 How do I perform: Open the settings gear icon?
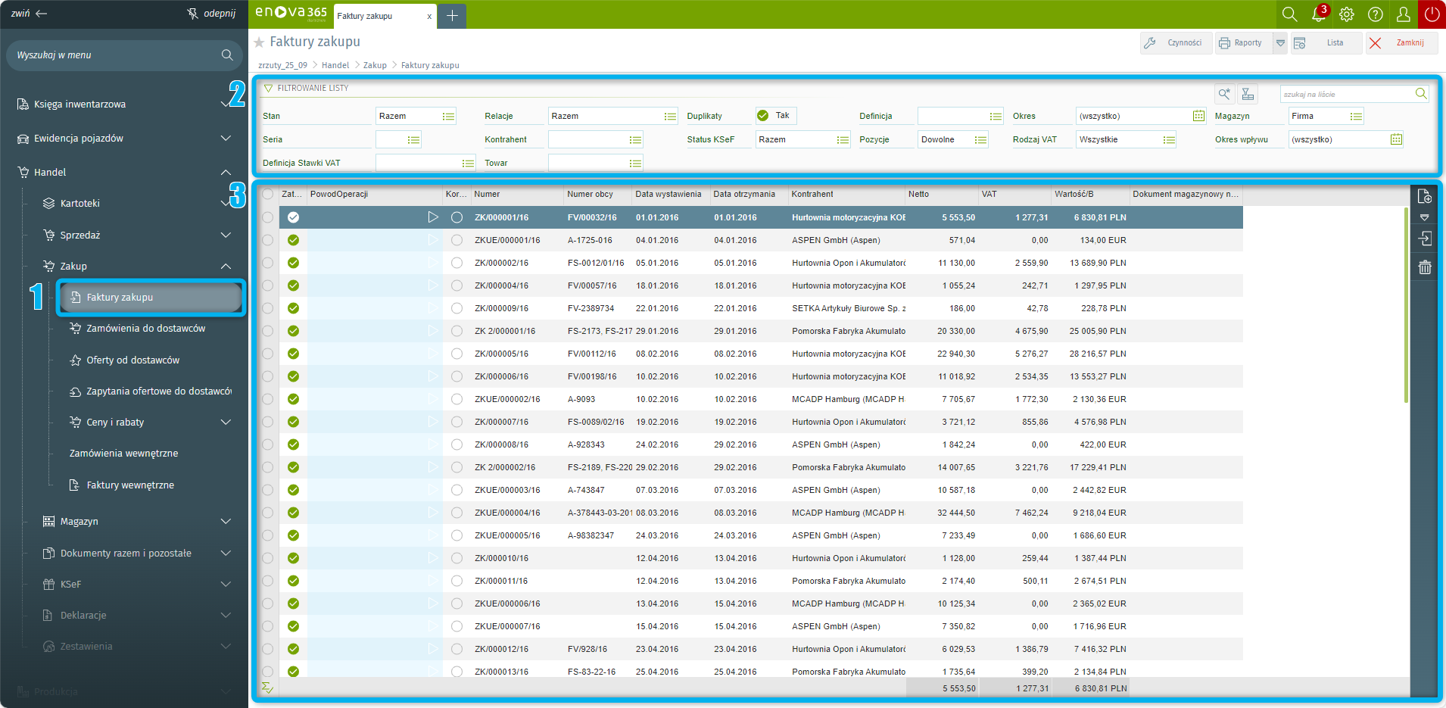1347,14
